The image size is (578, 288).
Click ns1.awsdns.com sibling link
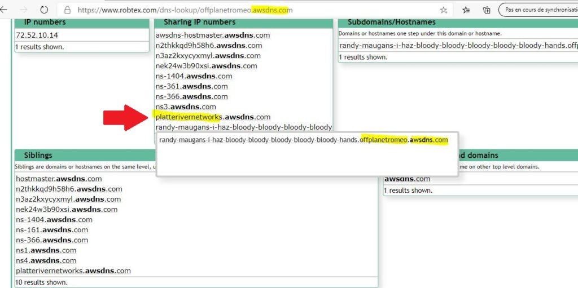tap(46, 250)
